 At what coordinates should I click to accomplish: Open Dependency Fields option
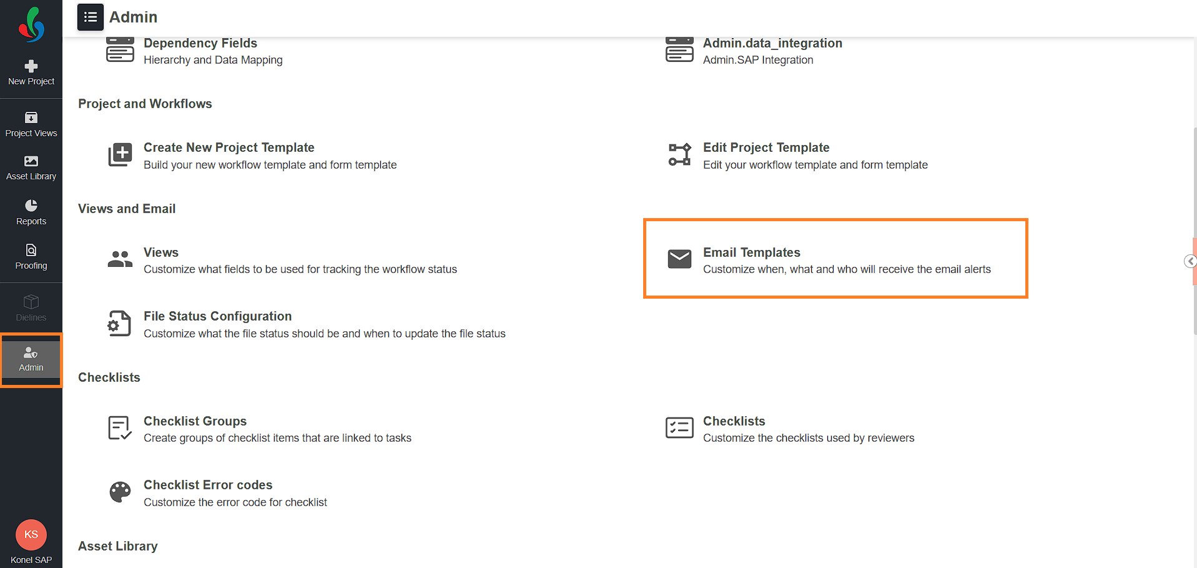coord(200,43)
